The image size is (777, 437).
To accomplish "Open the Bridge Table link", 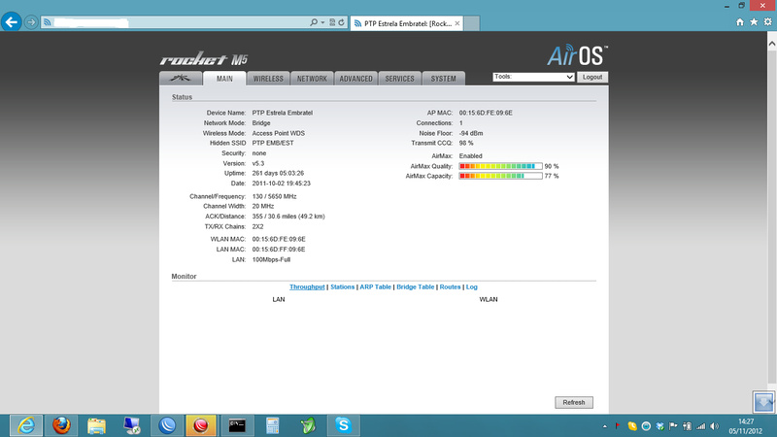I will click(416, 286).
